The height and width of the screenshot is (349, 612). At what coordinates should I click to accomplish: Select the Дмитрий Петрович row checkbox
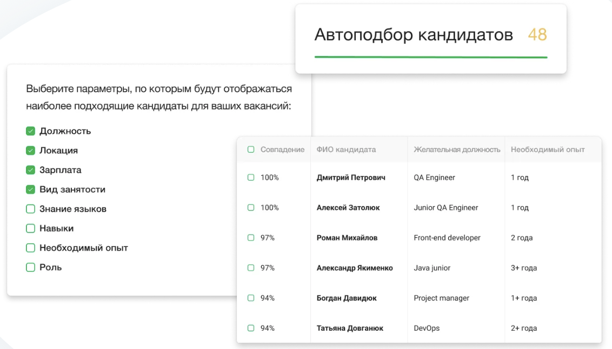[251, 177]
